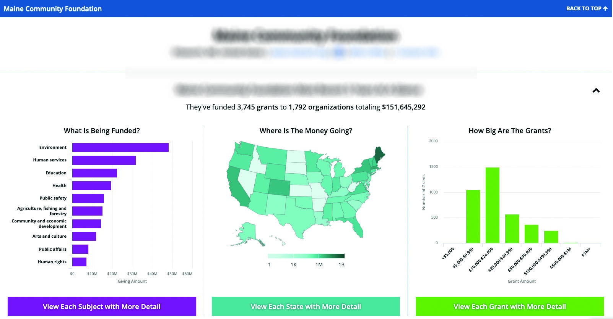
Task: Click the $10,000-$24,999 grants bar
Action: click(x=492, y=205)
